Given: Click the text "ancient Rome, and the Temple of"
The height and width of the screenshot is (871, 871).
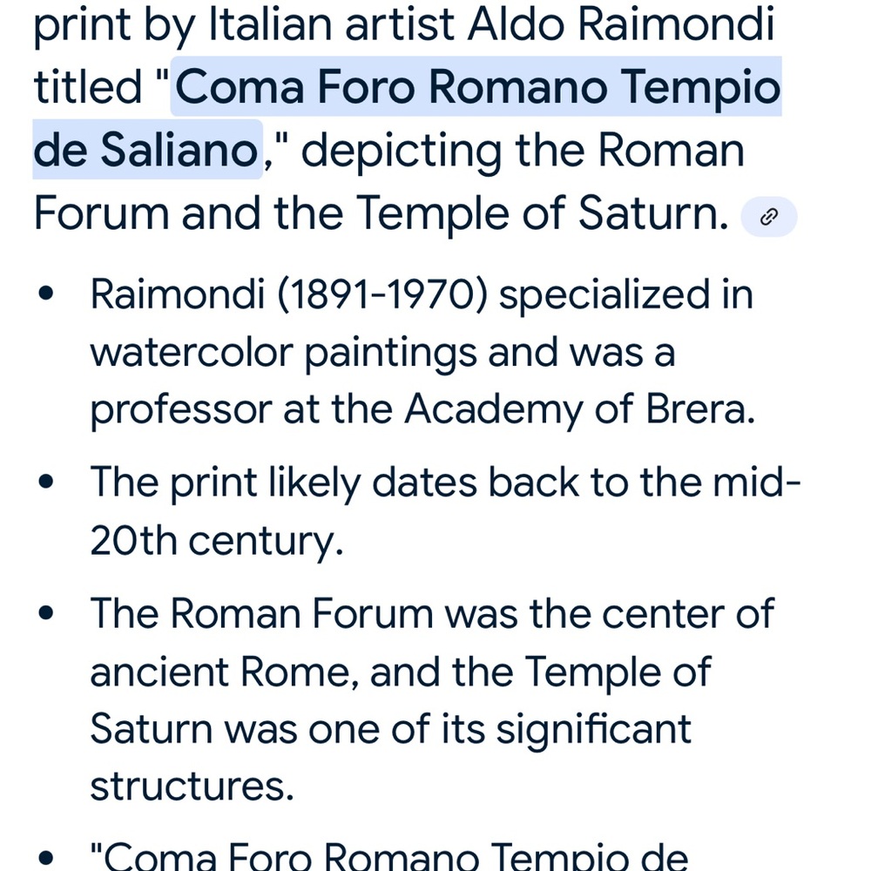Looking at the screenshot, I should point(401,672).
